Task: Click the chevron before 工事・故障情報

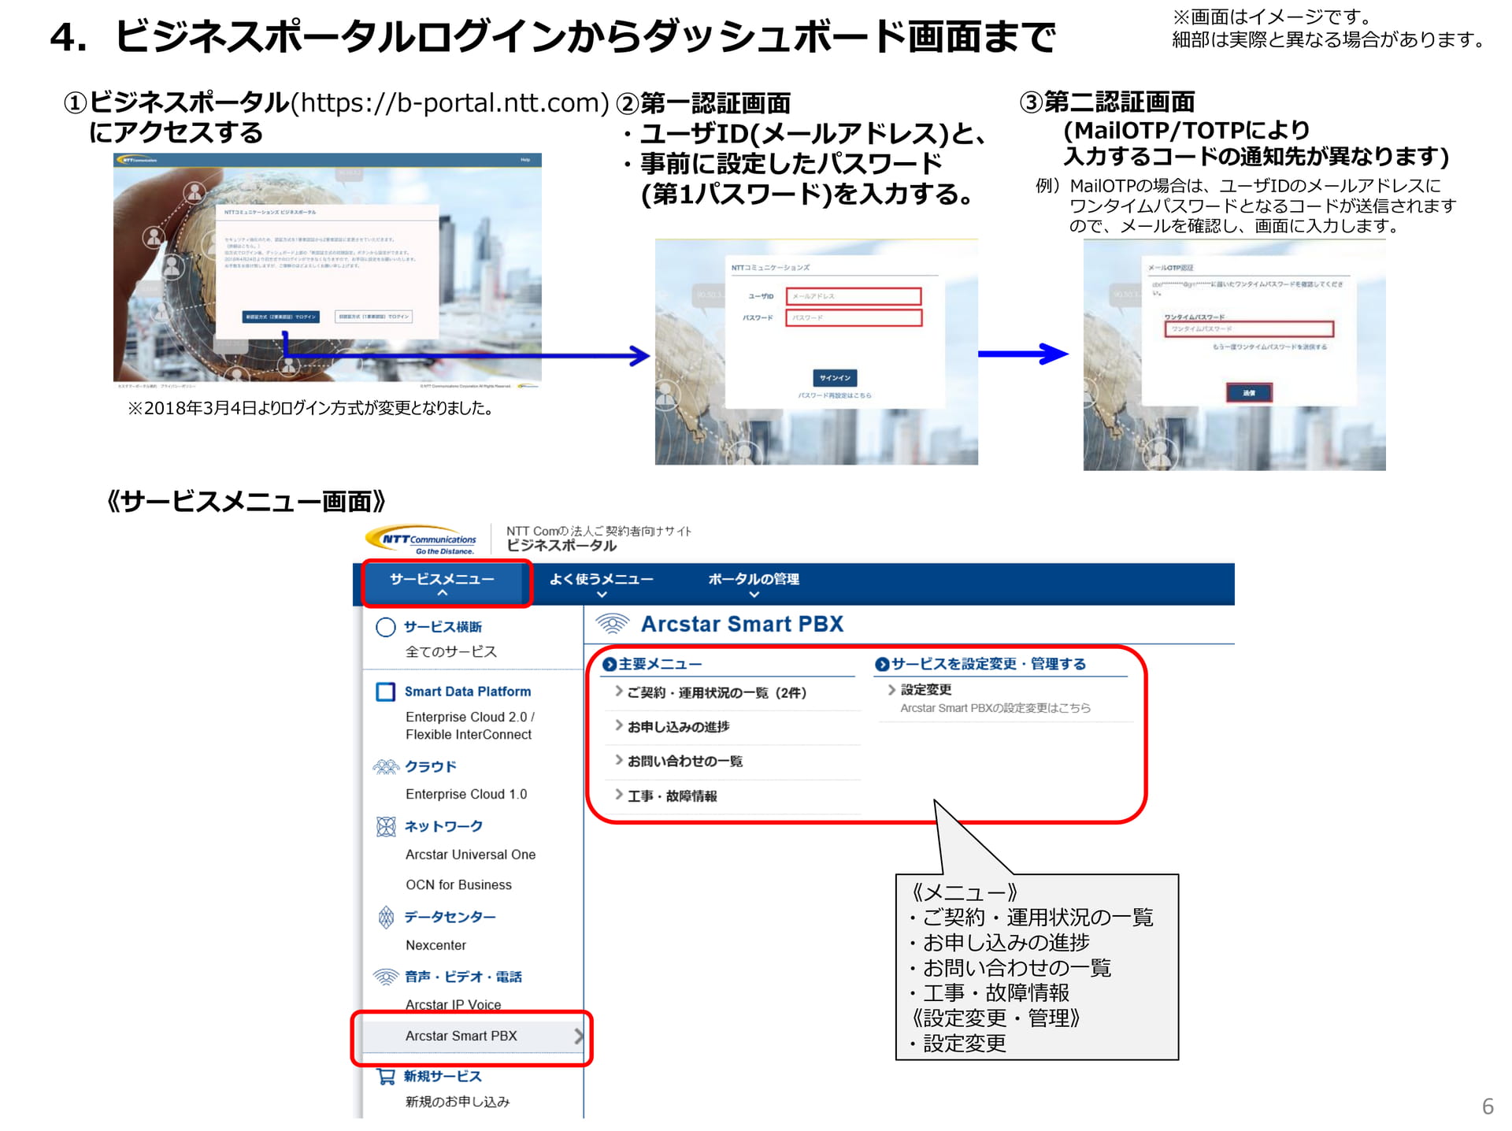Action: pos(619,795)
